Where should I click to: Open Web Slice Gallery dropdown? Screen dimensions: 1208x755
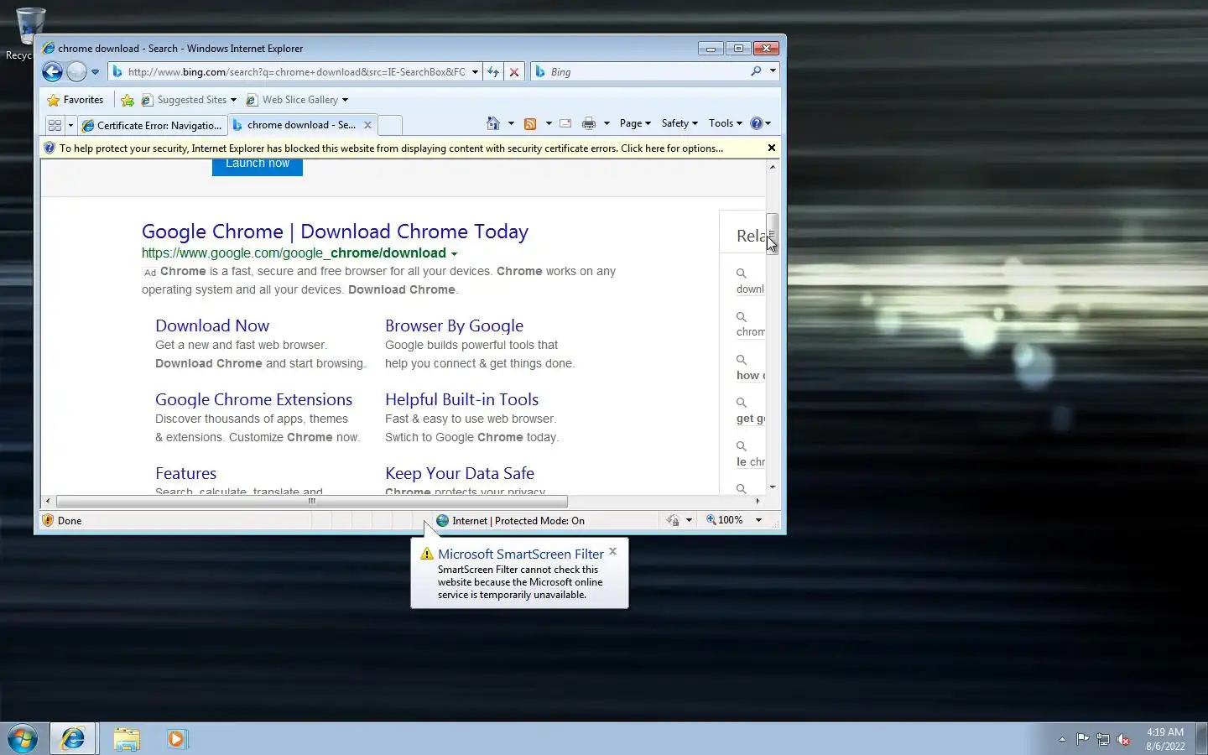tap(297, 100)
